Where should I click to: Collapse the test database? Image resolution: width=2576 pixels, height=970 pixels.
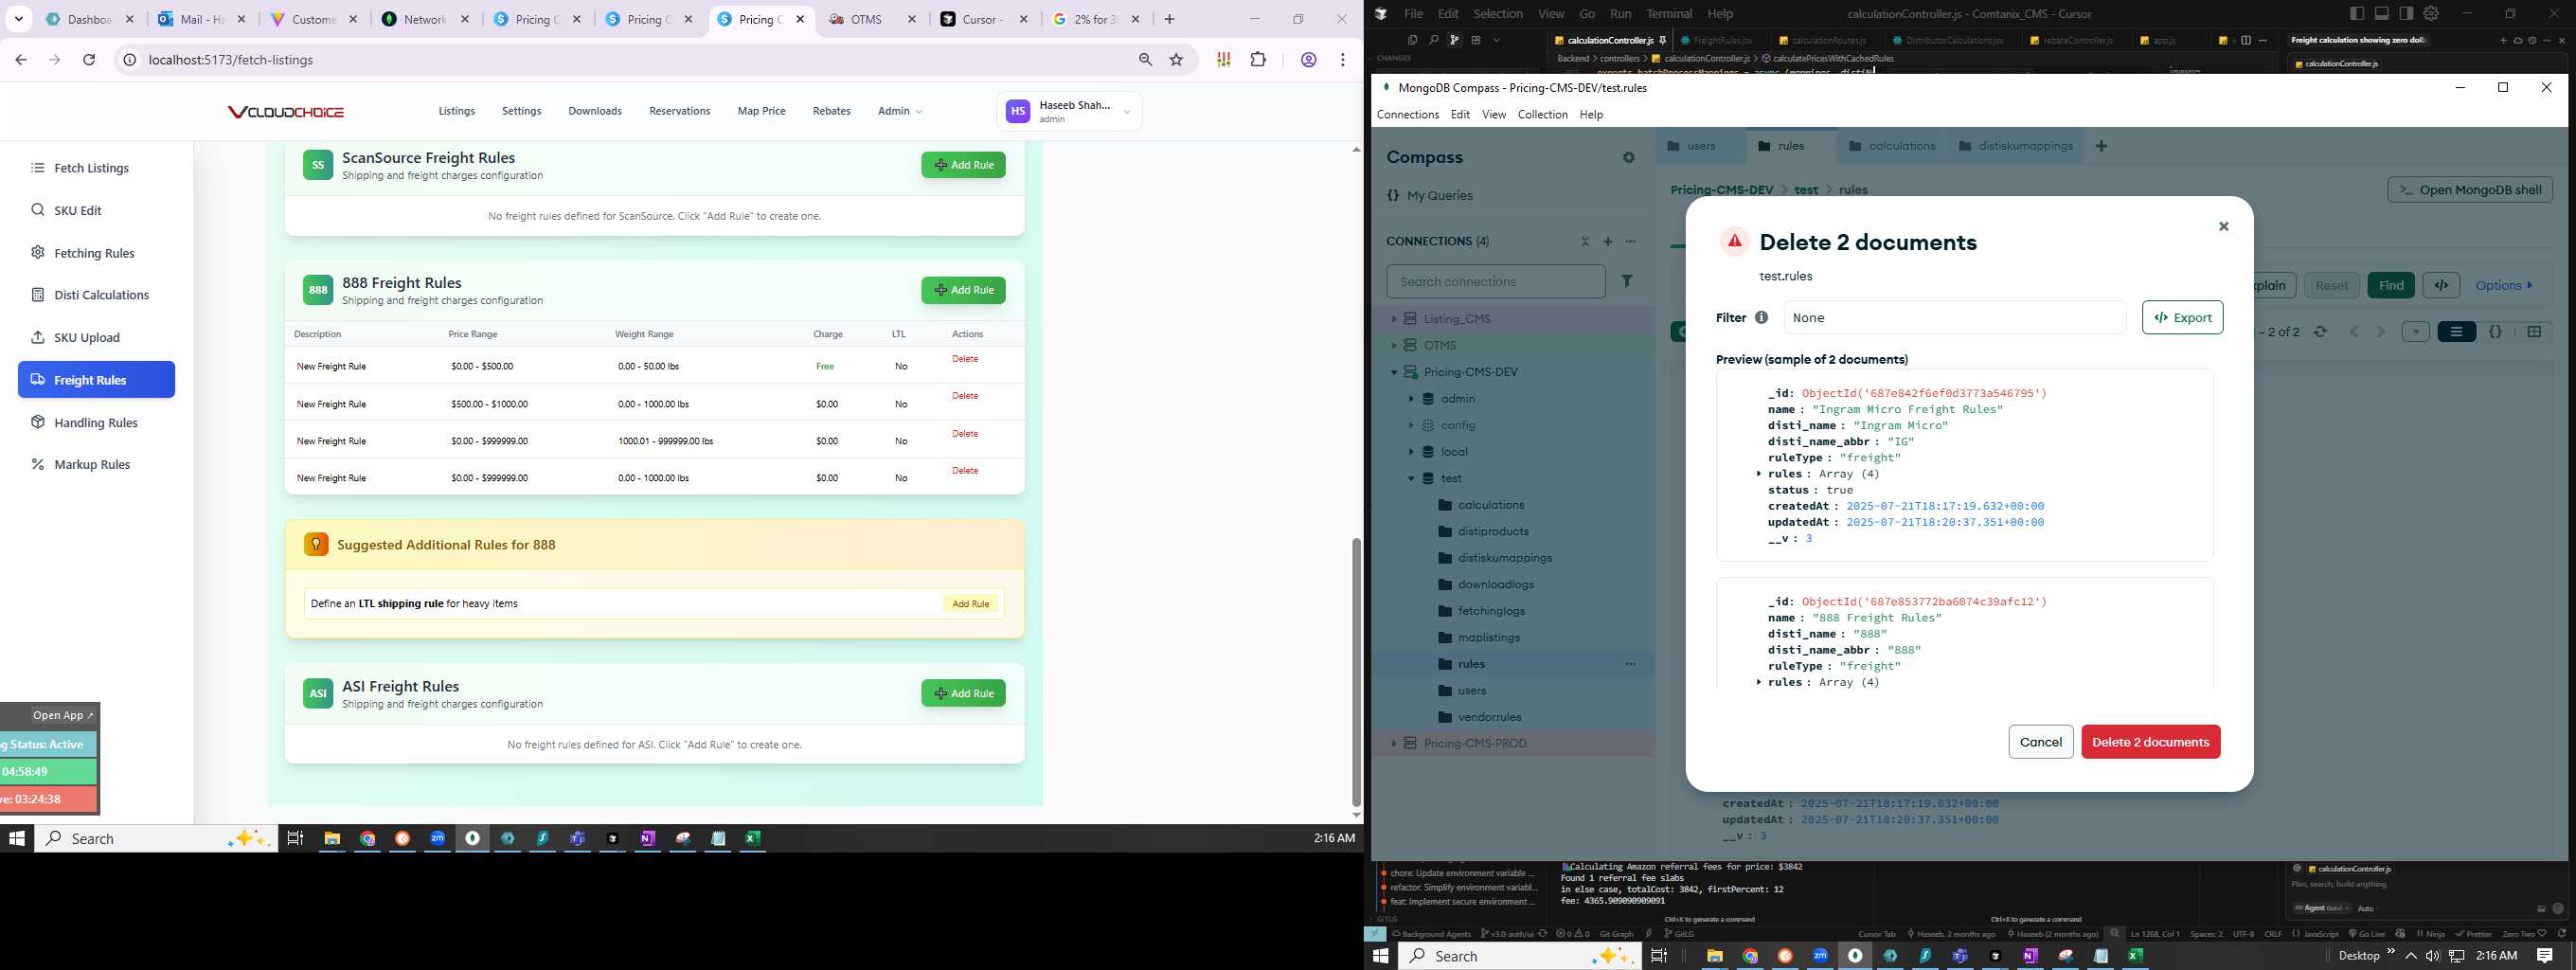[x=1411, y=479]
